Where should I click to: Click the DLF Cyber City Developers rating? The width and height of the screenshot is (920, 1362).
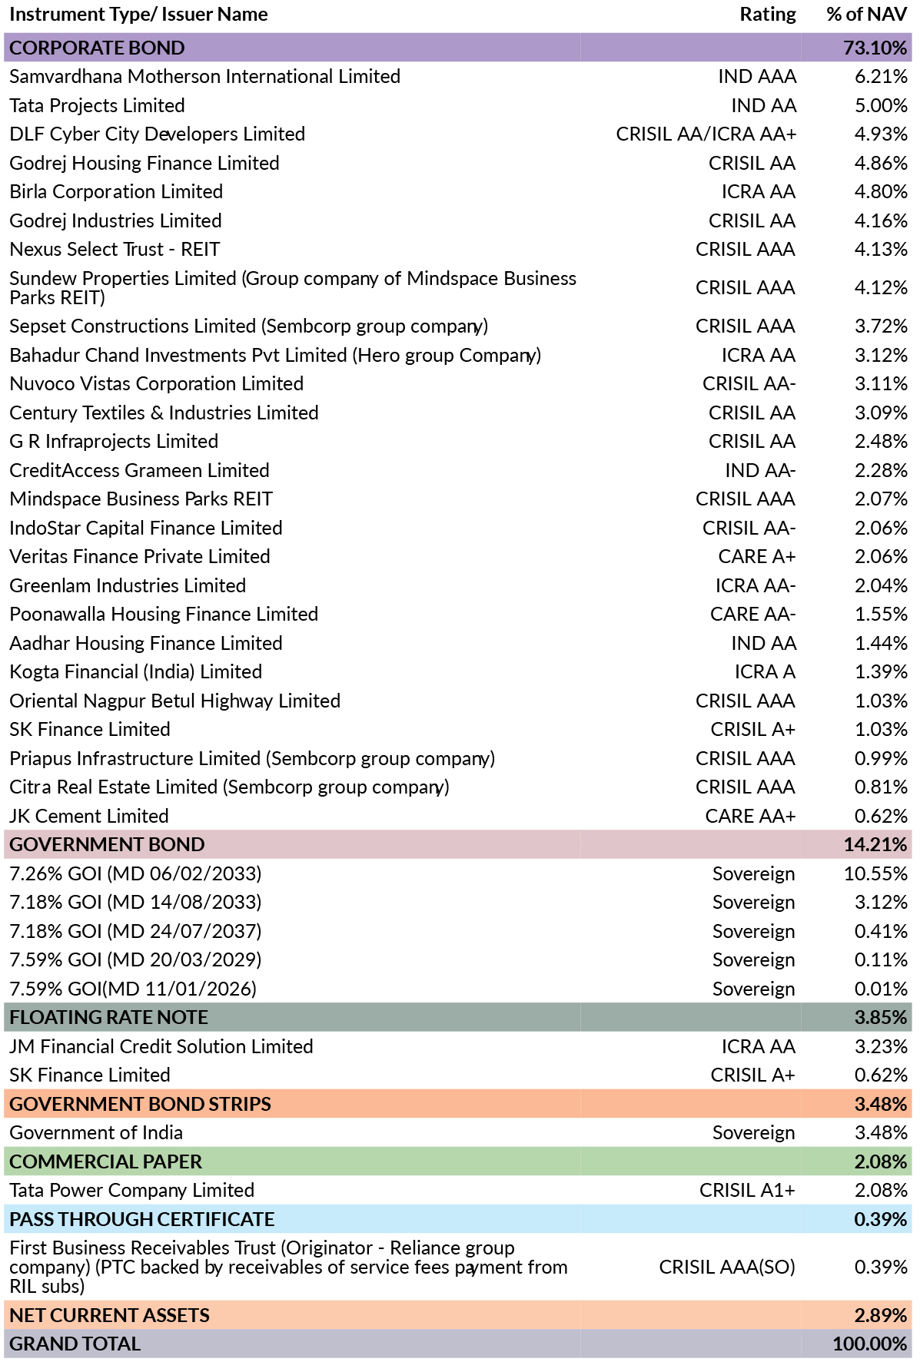(x=706, y=134)
